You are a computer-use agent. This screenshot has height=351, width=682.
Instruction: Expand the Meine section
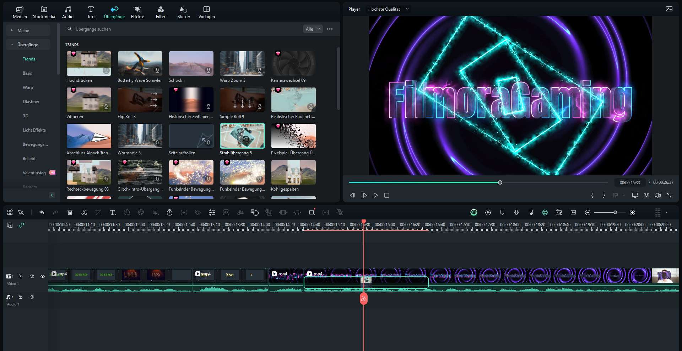pos(28,31)
